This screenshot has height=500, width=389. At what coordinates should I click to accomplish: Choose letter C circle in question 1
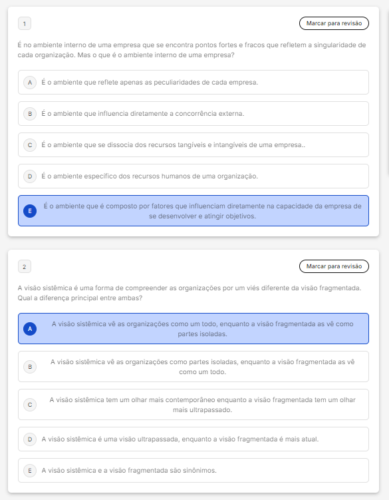click(x=30, y=145)
